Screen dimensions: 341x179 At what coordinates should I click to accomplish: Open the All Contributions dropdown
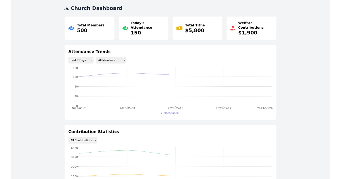82,140
